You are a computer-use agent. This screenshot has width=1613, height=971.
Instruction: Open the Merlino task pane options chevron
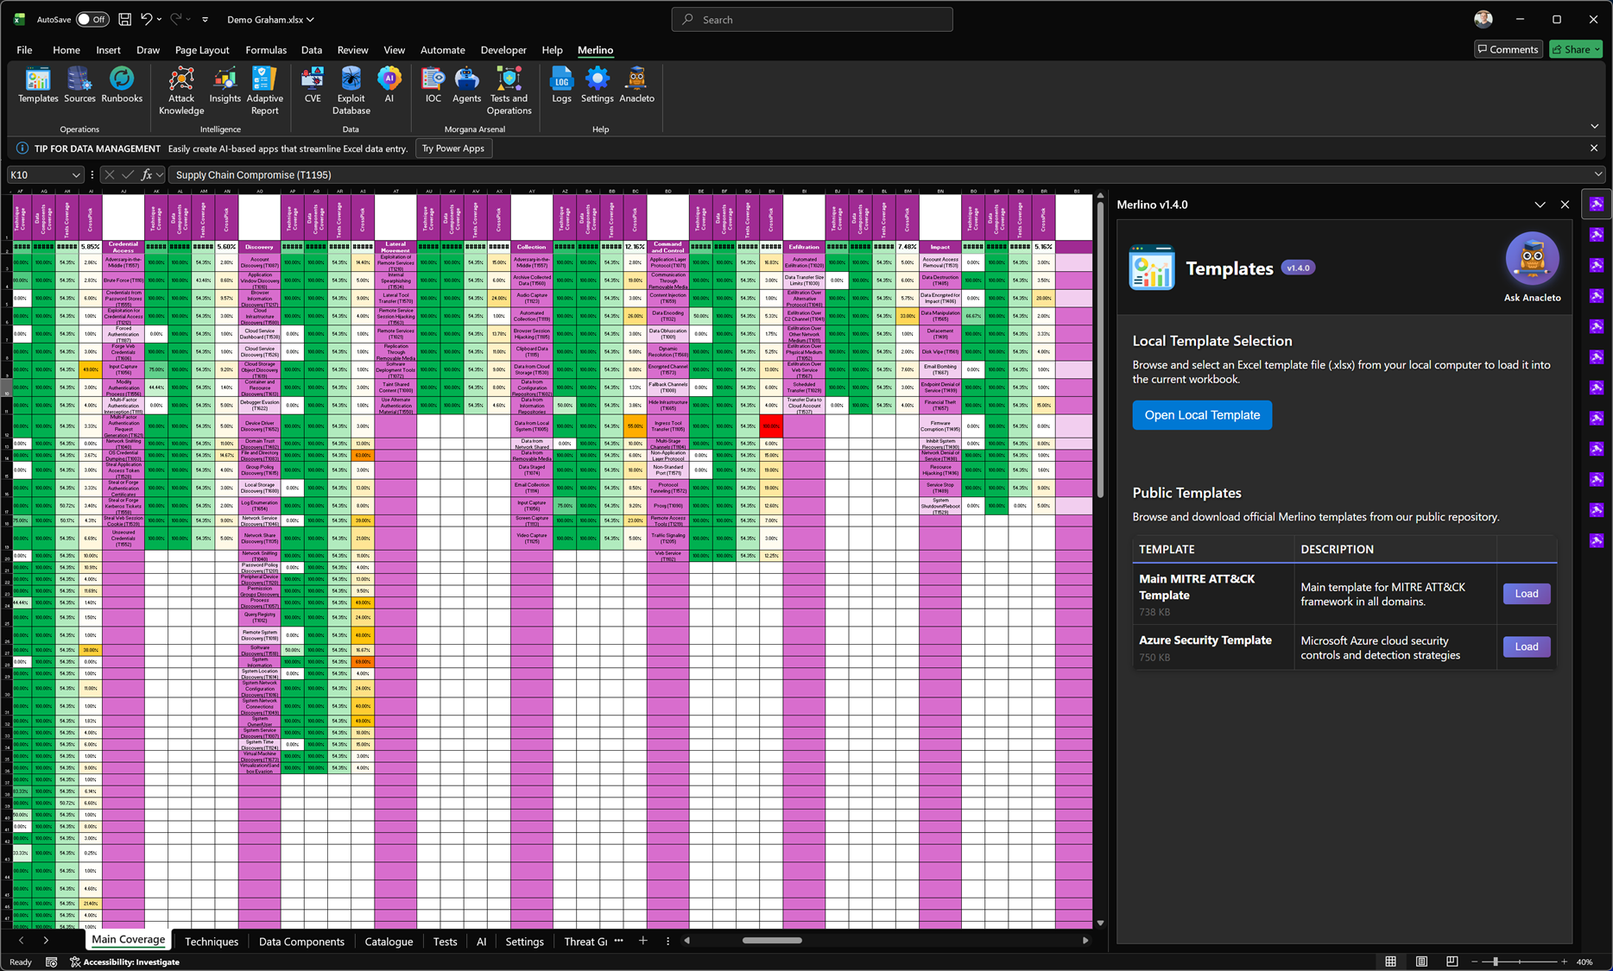pyautogui.click(x=1540, y=205)
